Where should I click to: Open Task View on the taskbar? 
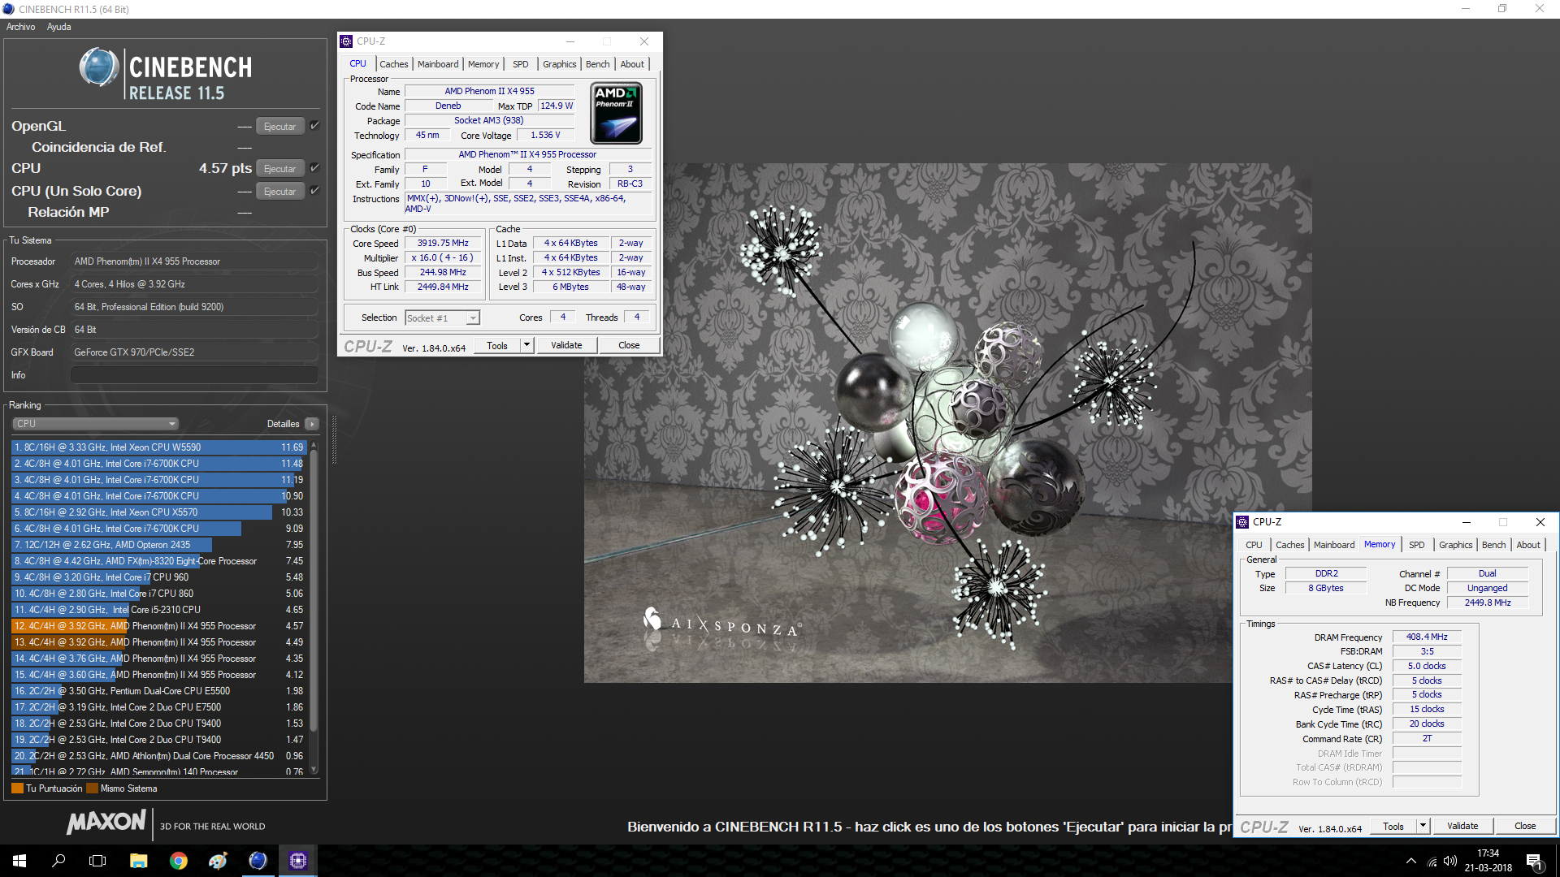click(x=97, y=861)
